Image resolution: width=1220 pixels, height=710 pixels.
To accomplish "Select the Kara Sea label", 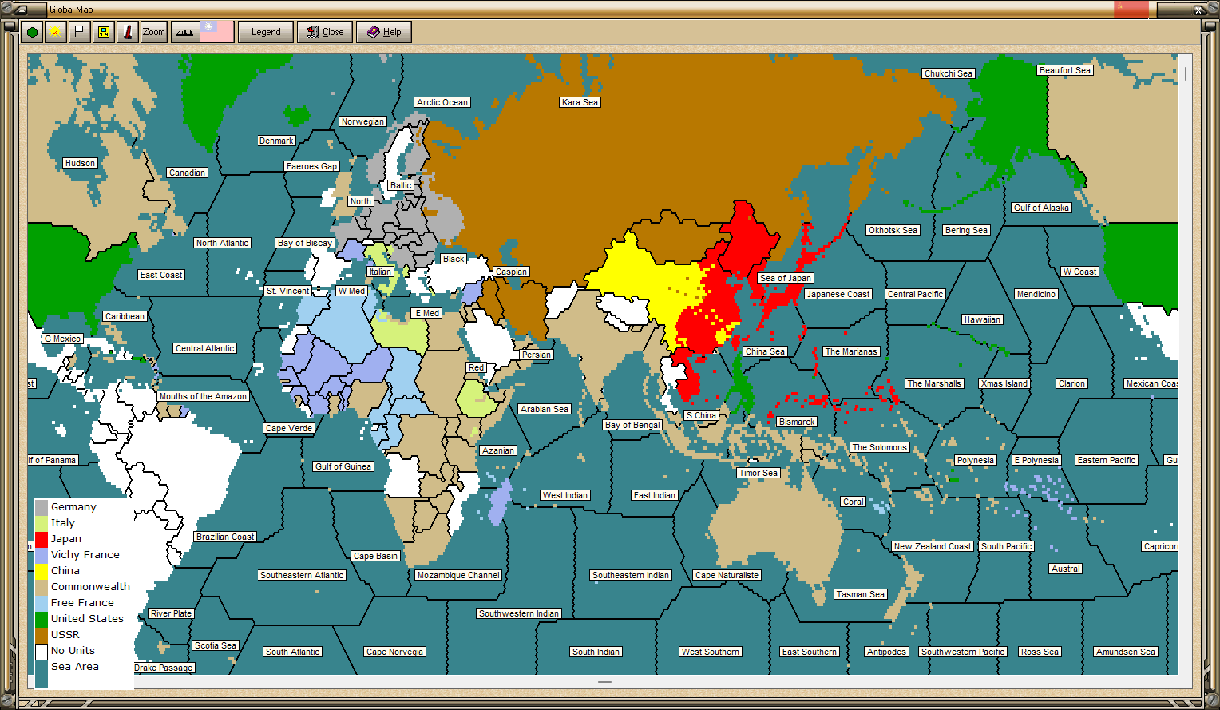I will (580, 102).
